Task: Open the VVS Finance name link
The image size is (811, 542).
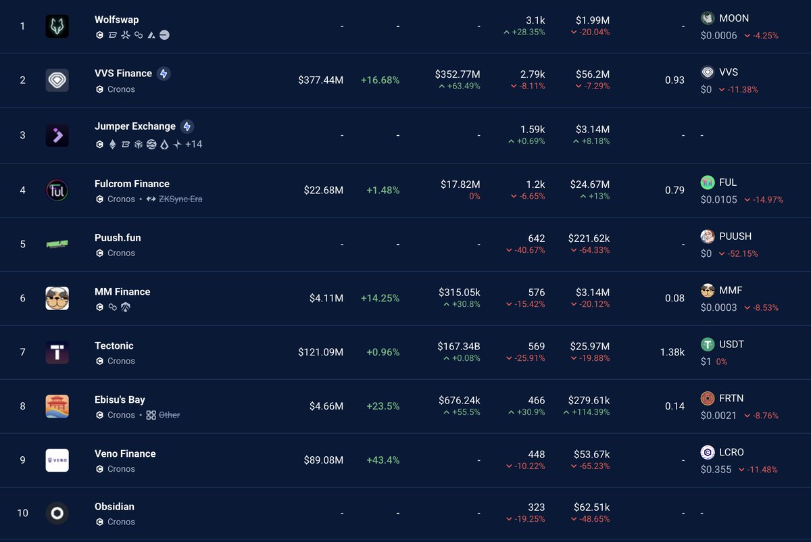Action: (x=123, y=73)
